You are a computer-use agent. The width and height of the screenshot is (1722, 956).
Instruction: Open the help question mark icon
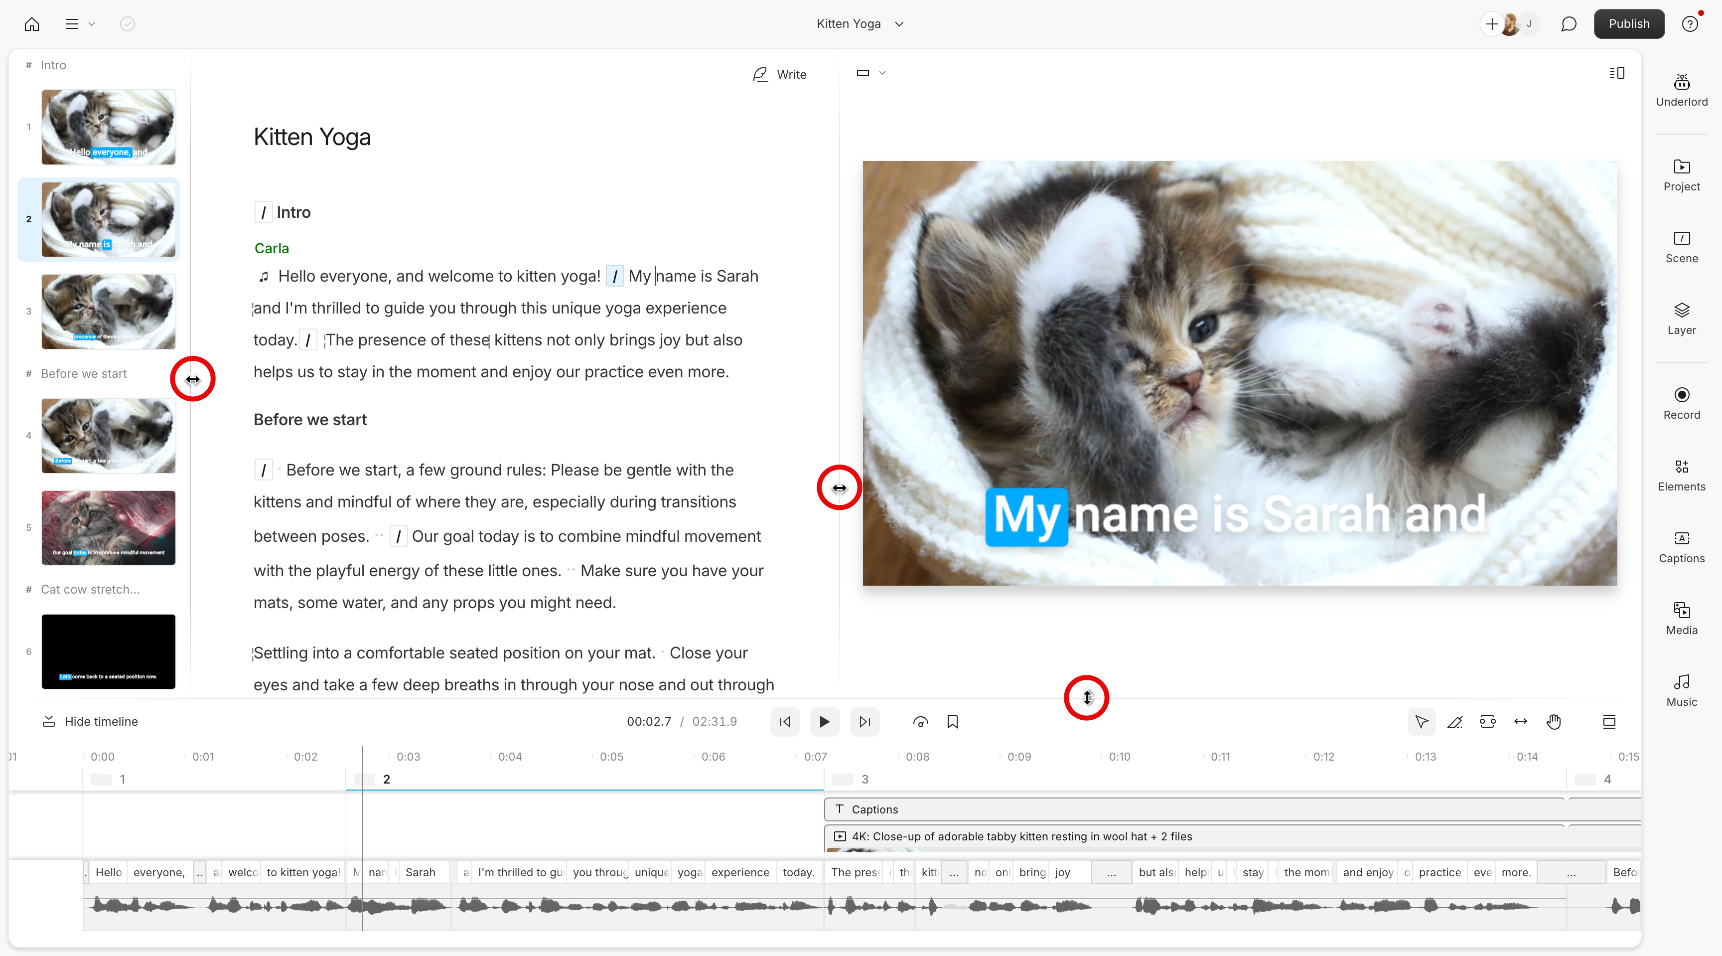(x=1690, y=24)
